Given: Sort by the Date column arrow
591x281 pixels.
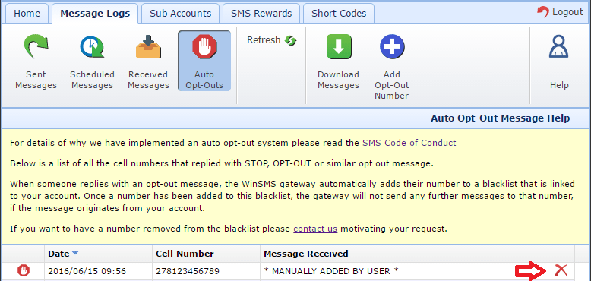Looking at the screenshot, I should point(75,254).
